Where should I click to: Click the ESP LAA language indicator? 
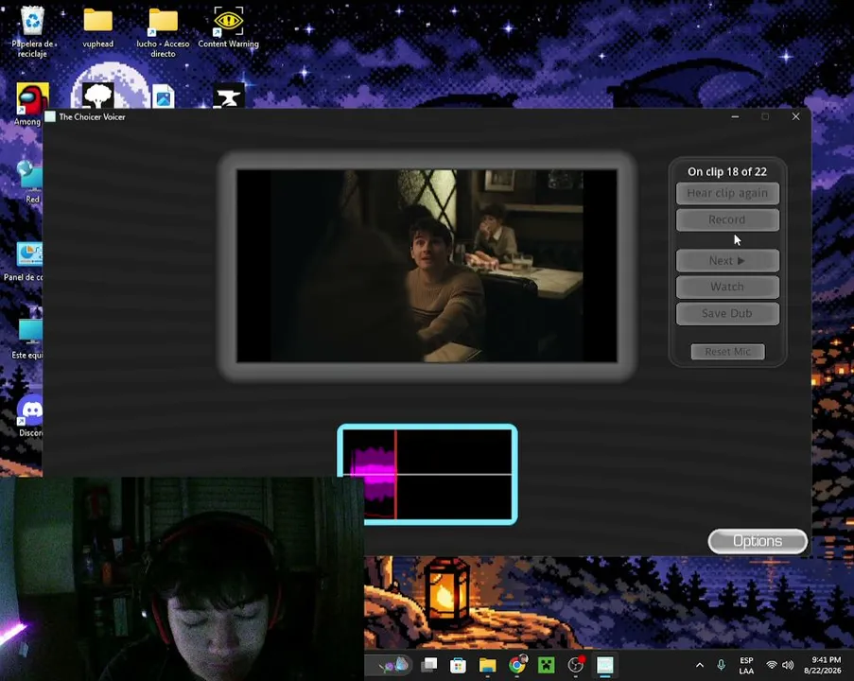coord(747,665)
